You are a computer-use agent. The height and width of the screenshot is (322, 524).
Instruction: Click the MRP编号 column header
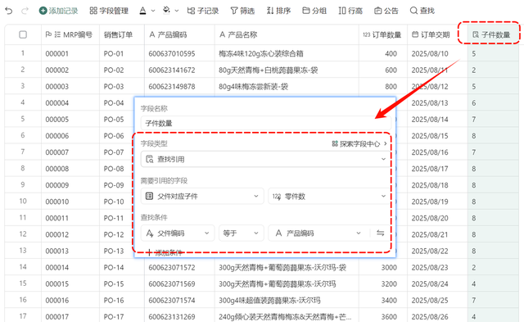coord(70,34)
